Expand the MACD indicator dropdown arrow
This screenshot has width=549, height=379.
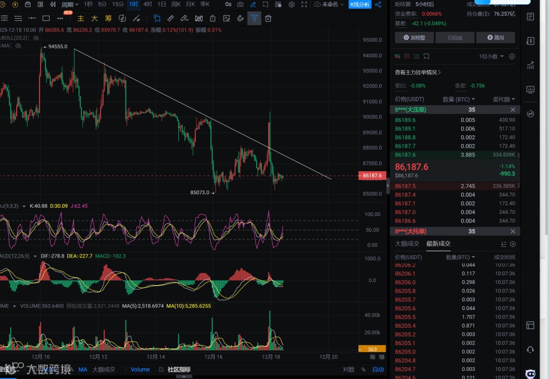pos(35,256)
